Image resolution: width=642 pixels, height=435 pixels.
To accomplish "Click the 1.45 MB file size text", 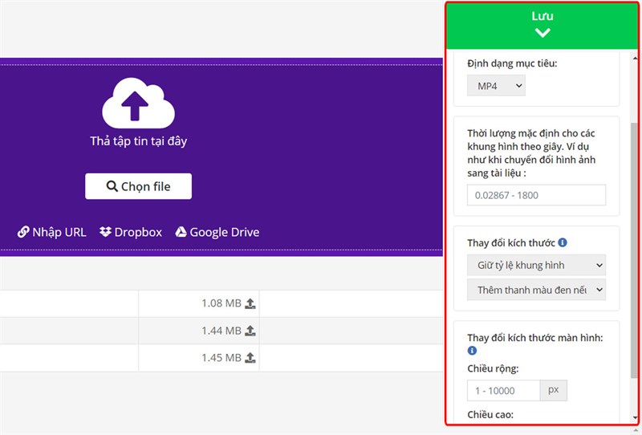I will [221, 358].
